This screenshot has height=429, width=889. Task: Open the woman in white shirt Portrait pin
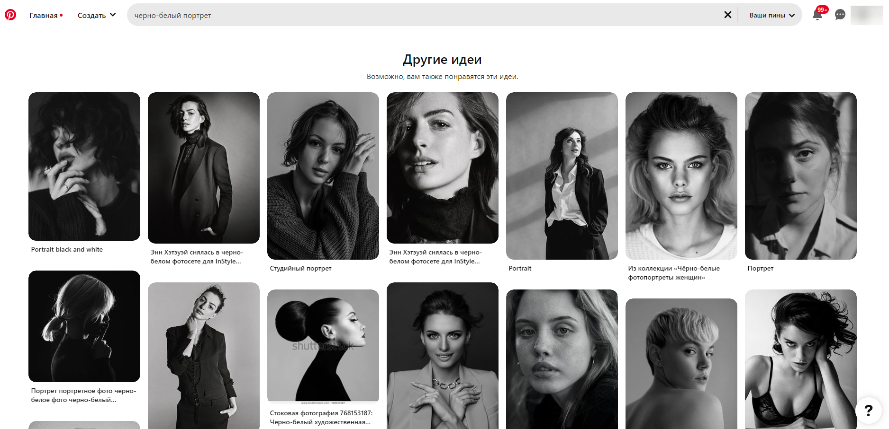point(562,175)
